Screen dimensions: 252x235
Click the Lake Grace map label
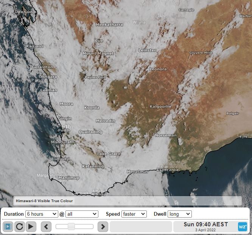109,154
